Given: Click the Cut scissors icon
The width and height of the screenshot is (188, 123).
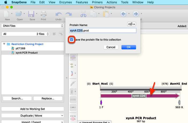Looking at the screenshot, I should point(83,14).
